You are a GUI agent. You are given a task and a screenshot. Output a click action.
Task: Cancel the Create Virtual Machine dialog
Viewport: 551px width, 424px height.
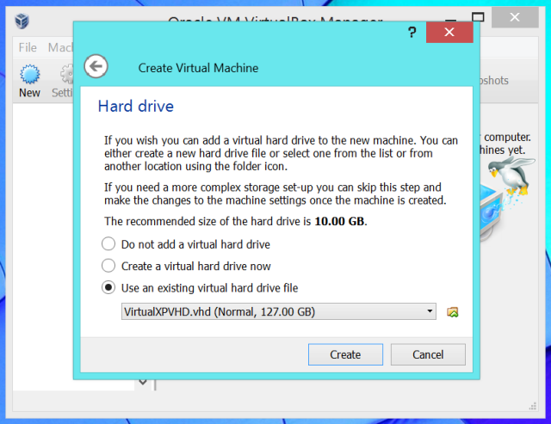pyautogui.click(x=428, y=354)
